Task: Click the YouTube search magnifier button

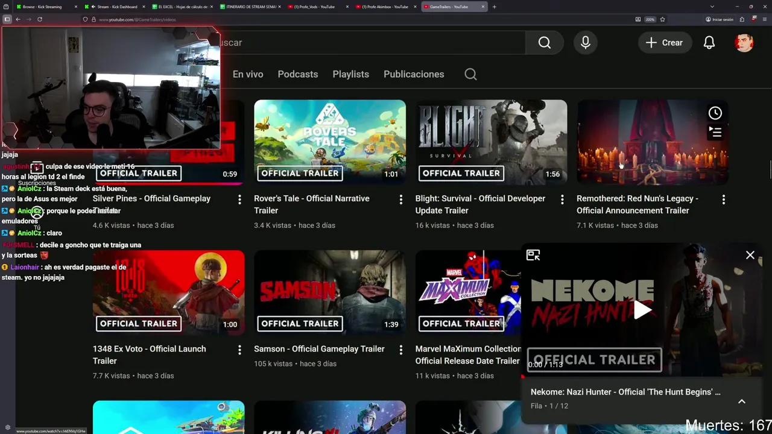Action: point(545,43)
